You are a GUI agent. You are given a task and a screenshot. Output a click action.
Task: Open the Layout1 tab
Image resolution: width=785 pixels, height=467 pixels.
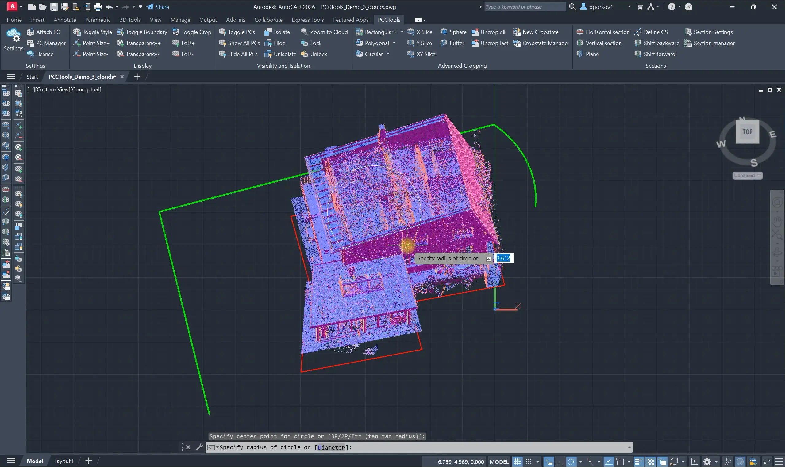click(63, 461)
